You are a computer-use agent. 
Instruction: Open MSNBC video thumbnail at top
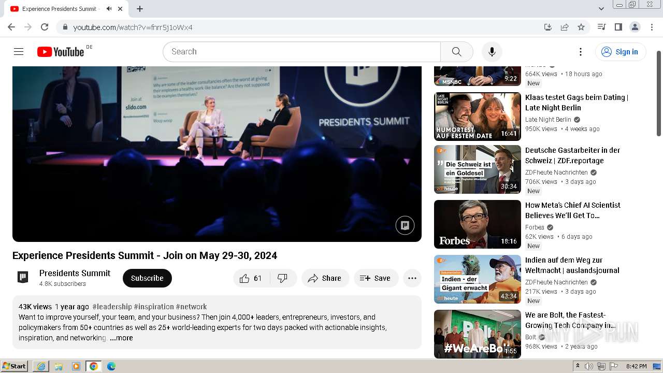(478, 76)
